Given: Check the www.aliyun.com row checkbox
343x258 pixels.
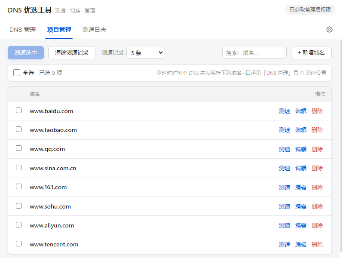Looking at the screenshot, I should 19,225.
